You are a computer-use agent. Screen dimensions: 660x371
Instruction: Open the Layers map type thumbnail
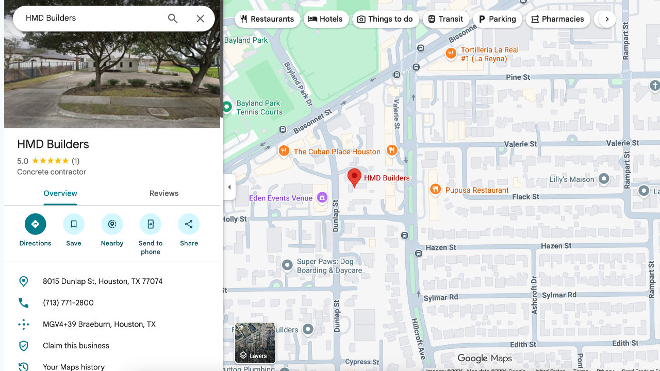[255, 343]
